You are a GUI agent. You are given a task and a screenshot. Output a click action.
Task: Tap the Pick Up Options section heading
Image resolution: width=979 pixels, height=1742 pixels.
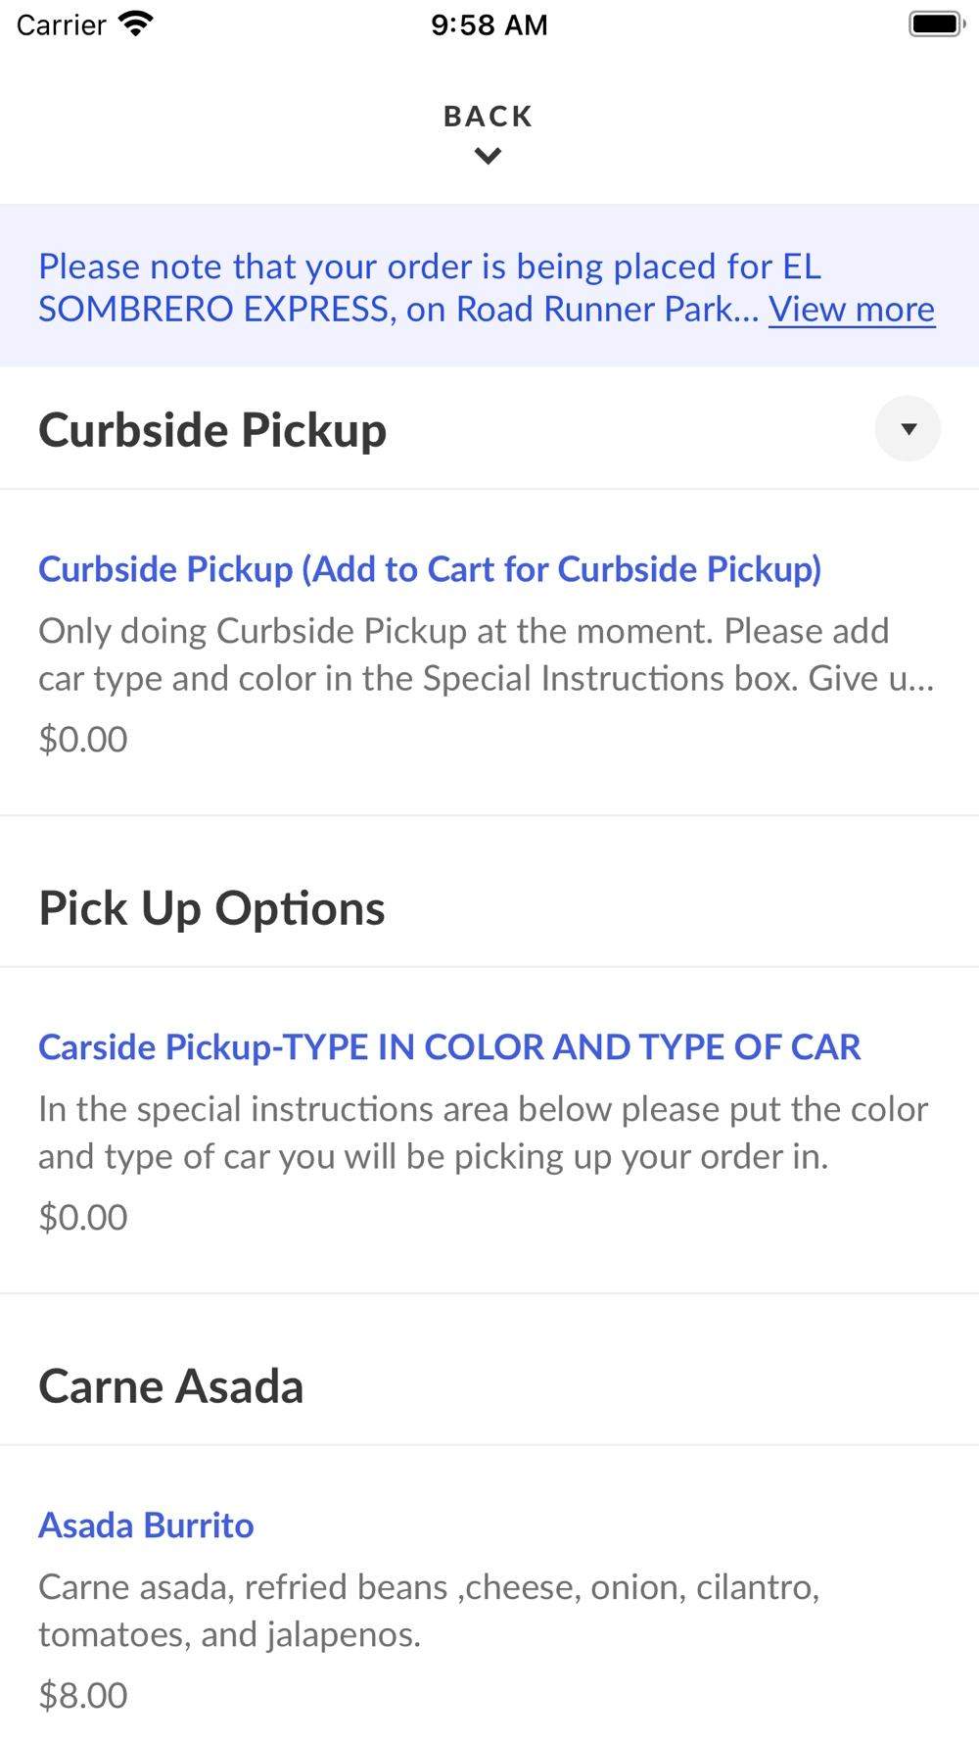(x=211, y=908)
